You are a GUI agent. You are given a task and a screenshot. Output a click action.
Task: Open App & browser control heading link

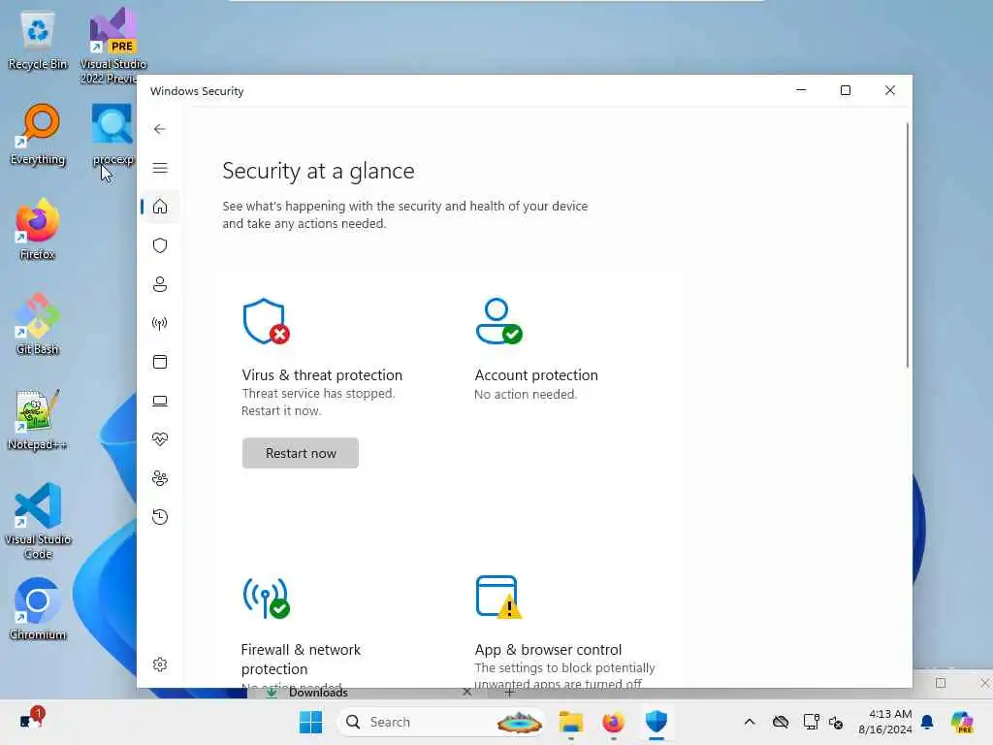[x=549, y=650]
